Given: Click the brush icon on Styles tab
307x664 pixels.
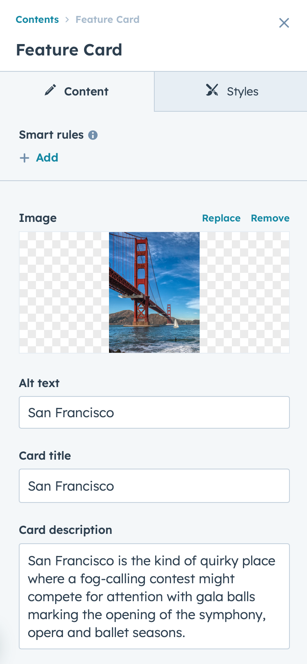Looking at the screenshot, I should click(x=212, y=90).
